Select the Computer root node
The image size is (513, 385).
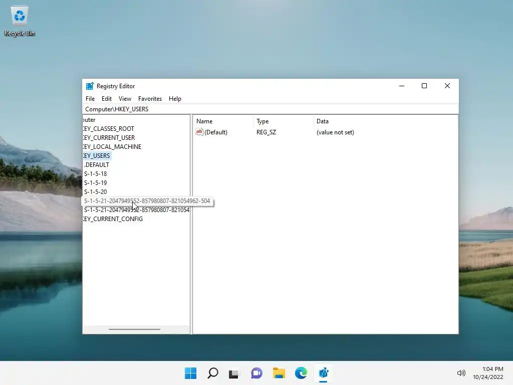coord(89,120)
